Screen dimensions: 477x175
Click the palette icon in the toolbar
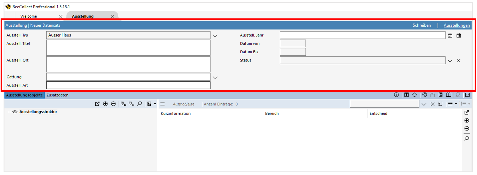424,95
